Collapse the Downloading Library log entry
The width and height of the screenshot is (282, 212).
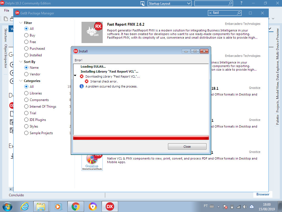75,76
